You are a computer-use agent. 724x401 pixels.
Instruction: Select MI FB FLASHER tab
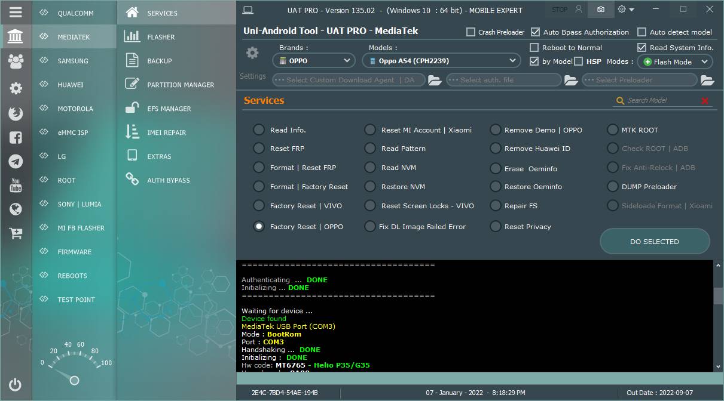click(x=74, y=228)
